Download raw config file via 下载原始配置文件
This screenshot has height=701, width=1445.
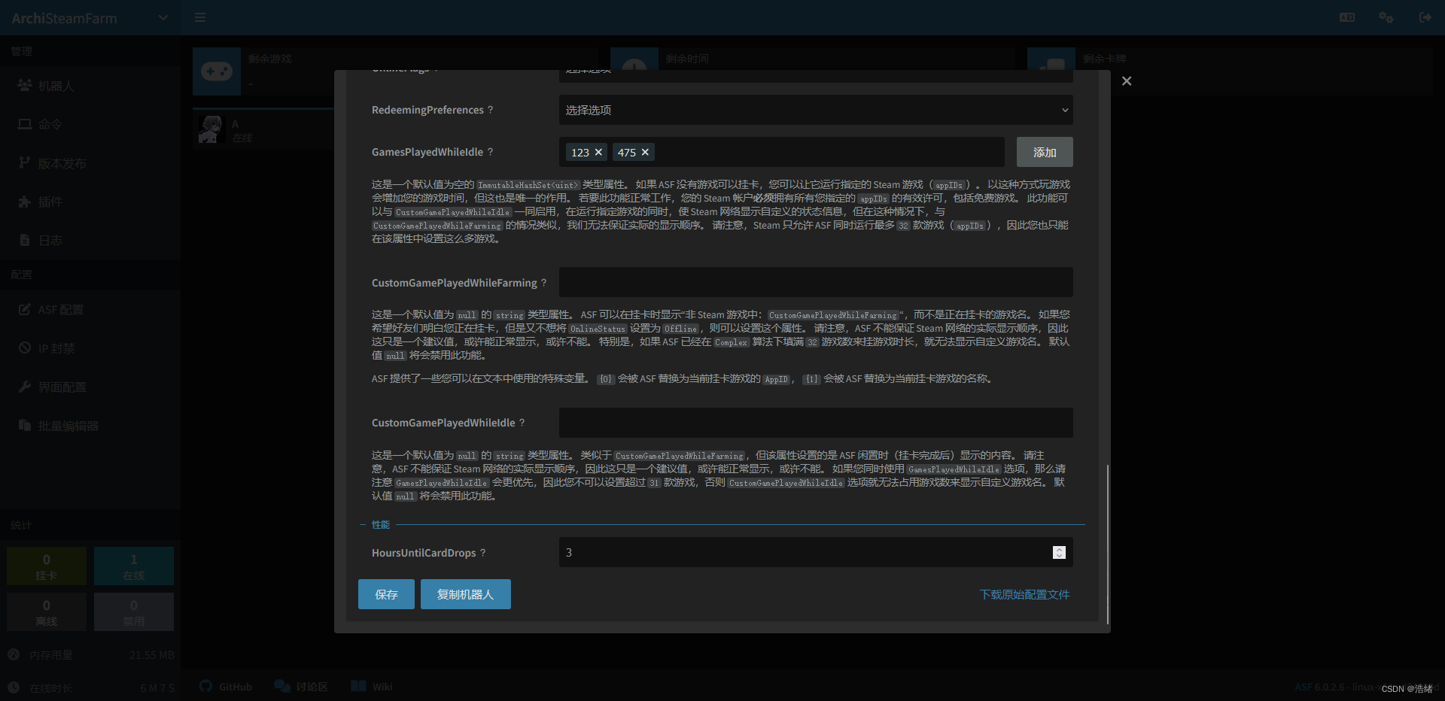(1024, 594)
